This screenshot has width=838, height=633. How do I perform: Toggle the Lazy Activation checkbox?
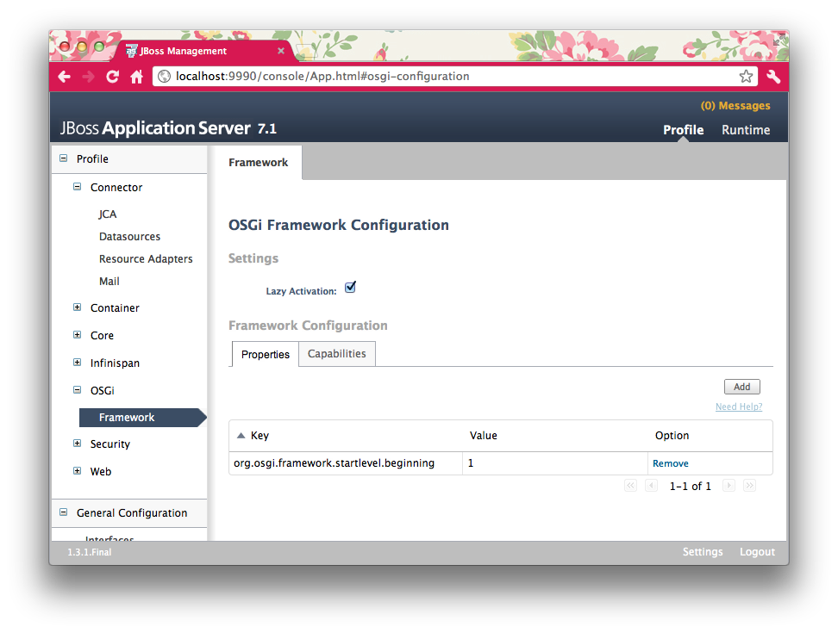pyautogui.click(x=350, y=287)
